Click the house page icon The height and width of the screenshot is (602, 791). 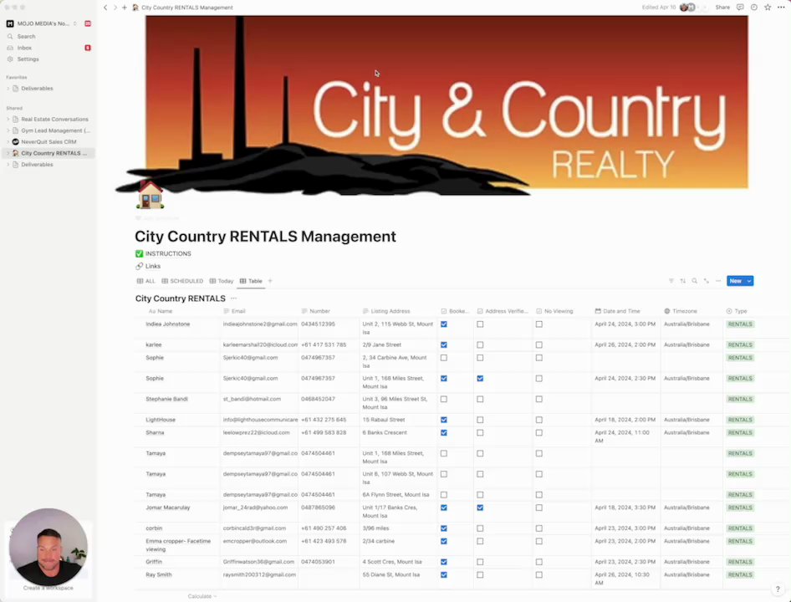(151, 195)
